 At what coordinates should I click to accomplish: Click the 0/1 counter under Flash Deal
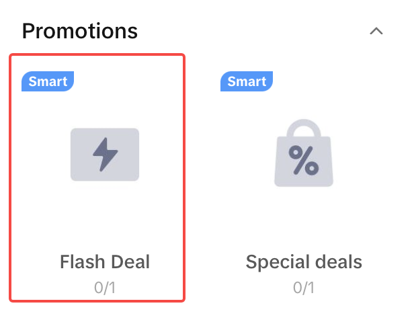pos(105,288)
